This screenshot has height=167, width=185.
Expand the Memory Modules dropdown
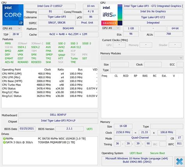142,58
